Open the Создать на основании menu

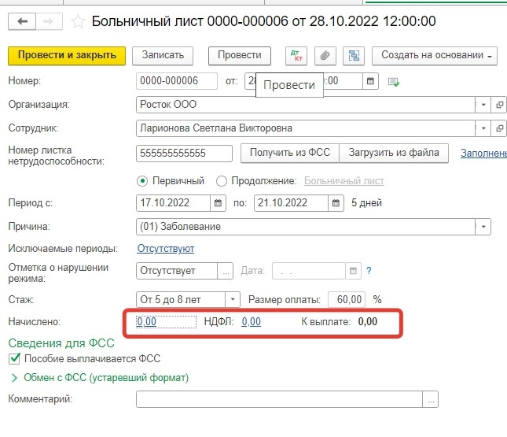pos(435,56)
